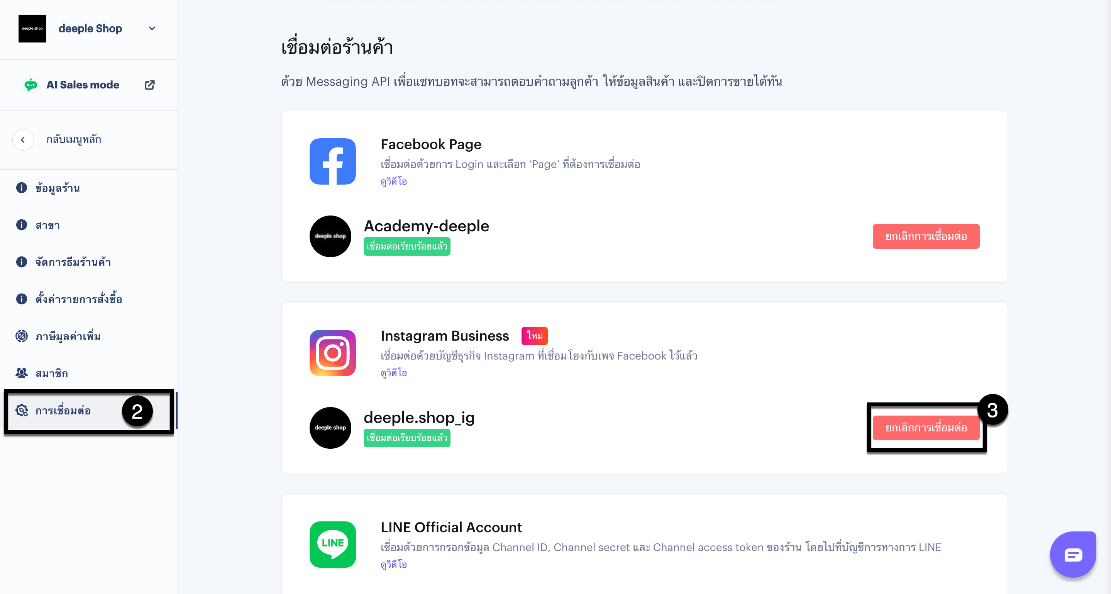Expand the deeple Shop store dropdown
The image size is (1111, 594).
(x=152, y=29)
